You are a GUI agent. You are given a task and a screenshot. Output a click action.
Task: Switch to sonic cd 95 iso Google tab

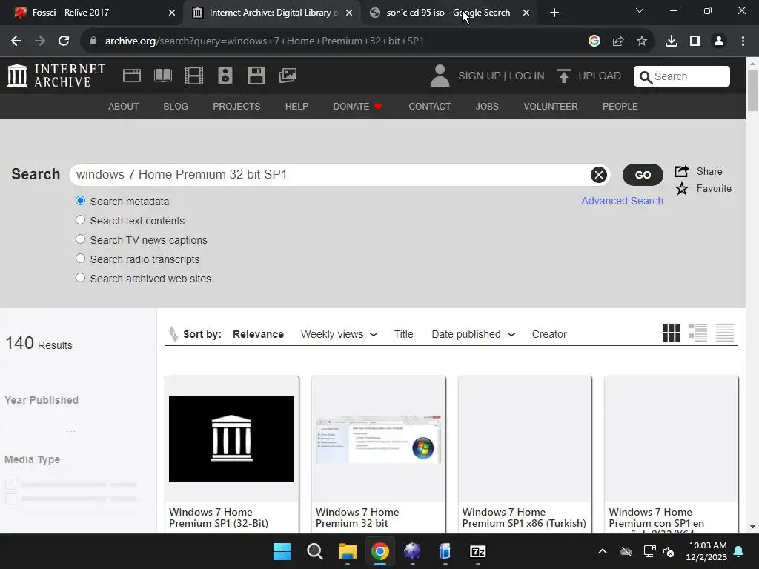[448, 13]
